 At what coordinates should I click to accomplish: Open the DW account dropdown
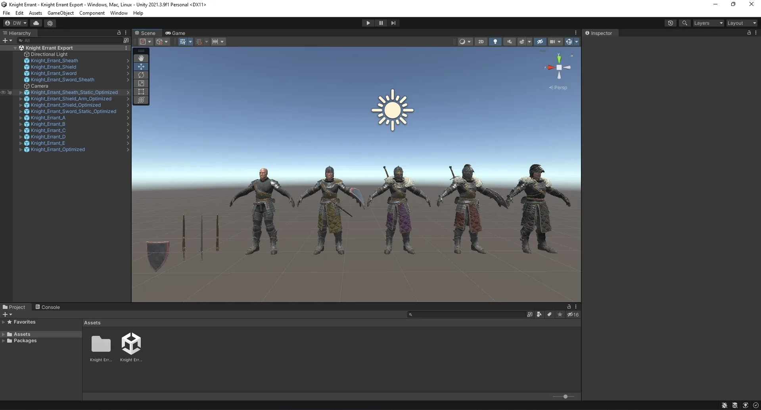pos(15,23)
